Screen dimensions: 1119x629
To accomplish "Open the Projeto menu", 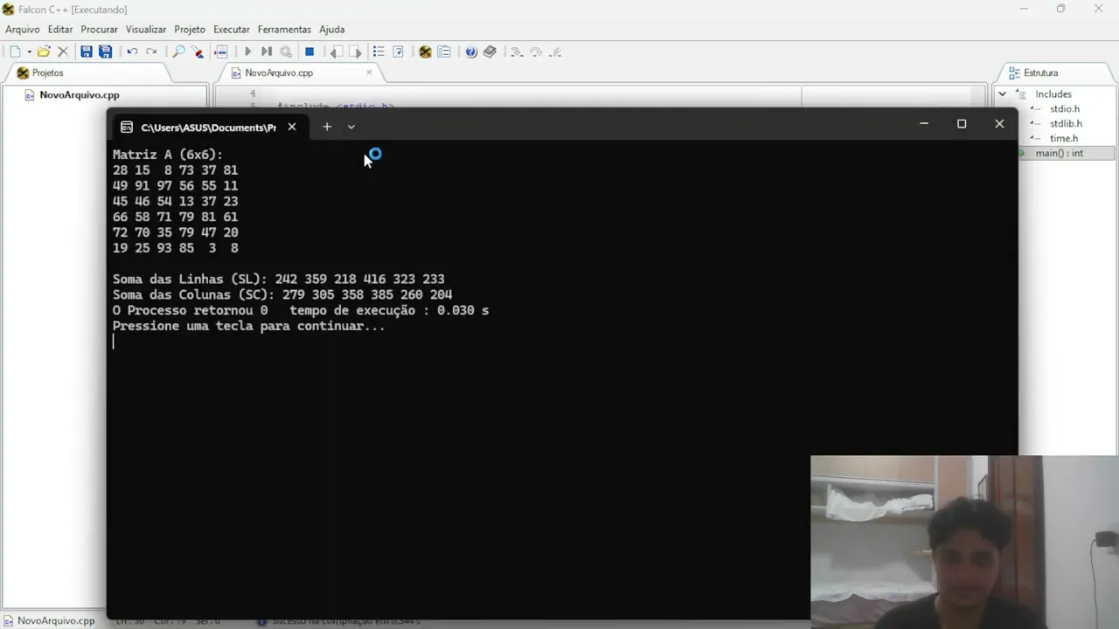I will click(x=190, y=29).
